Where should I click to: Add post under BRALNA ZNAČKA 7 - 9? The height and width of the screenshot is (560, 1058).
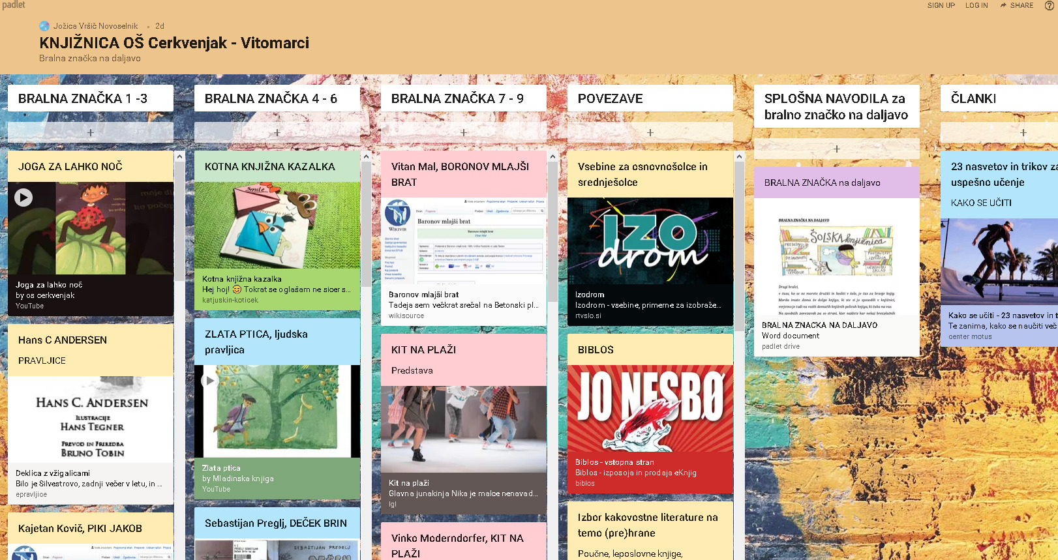point(464,132)
